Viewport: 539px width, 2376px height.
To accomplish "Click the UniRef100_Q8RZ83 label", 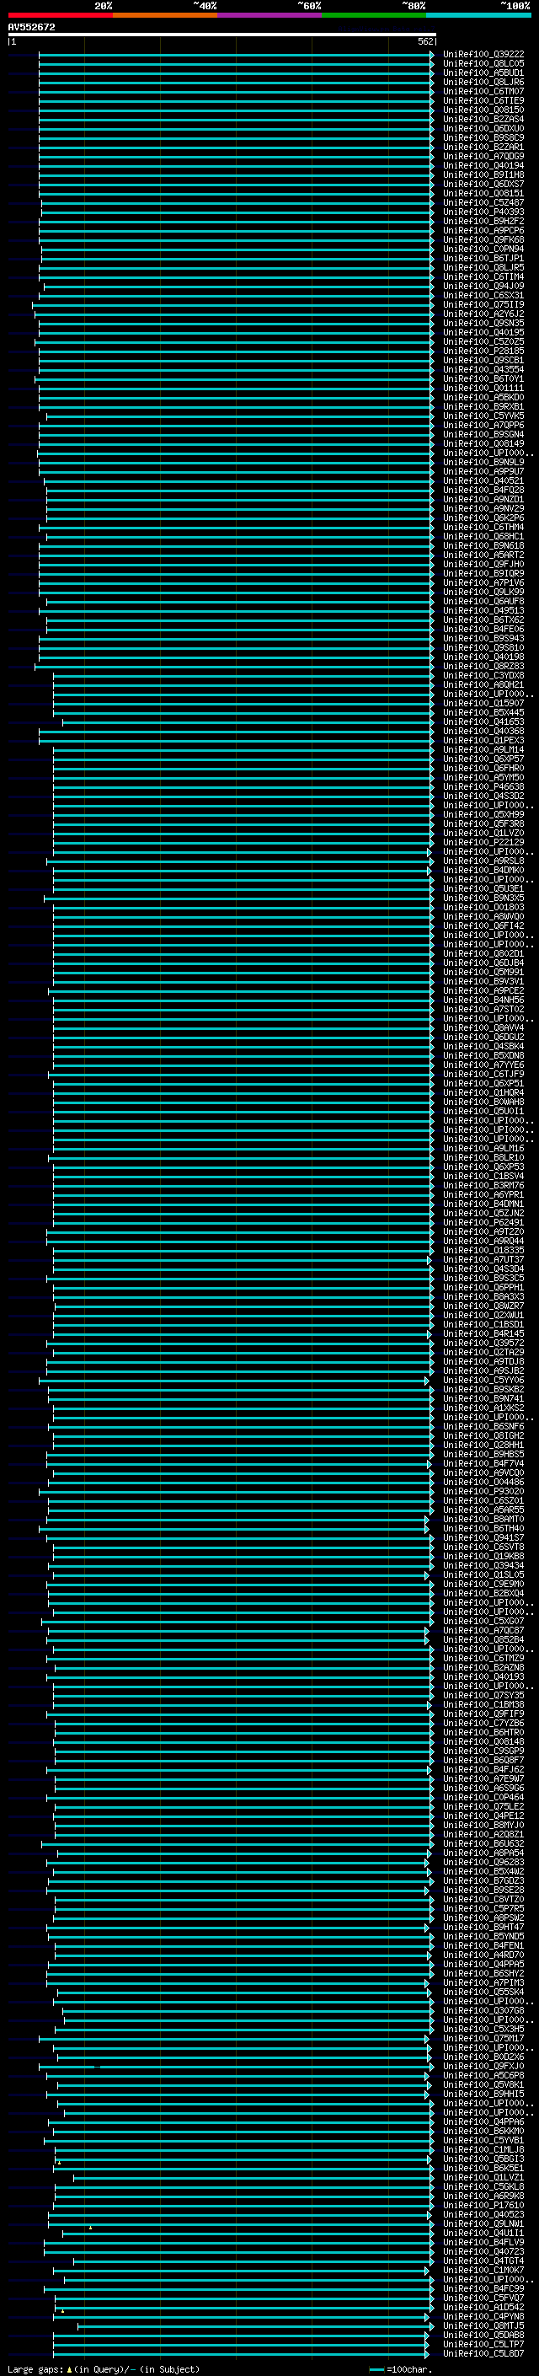I will pyautogui.click(x=483, y=666).
